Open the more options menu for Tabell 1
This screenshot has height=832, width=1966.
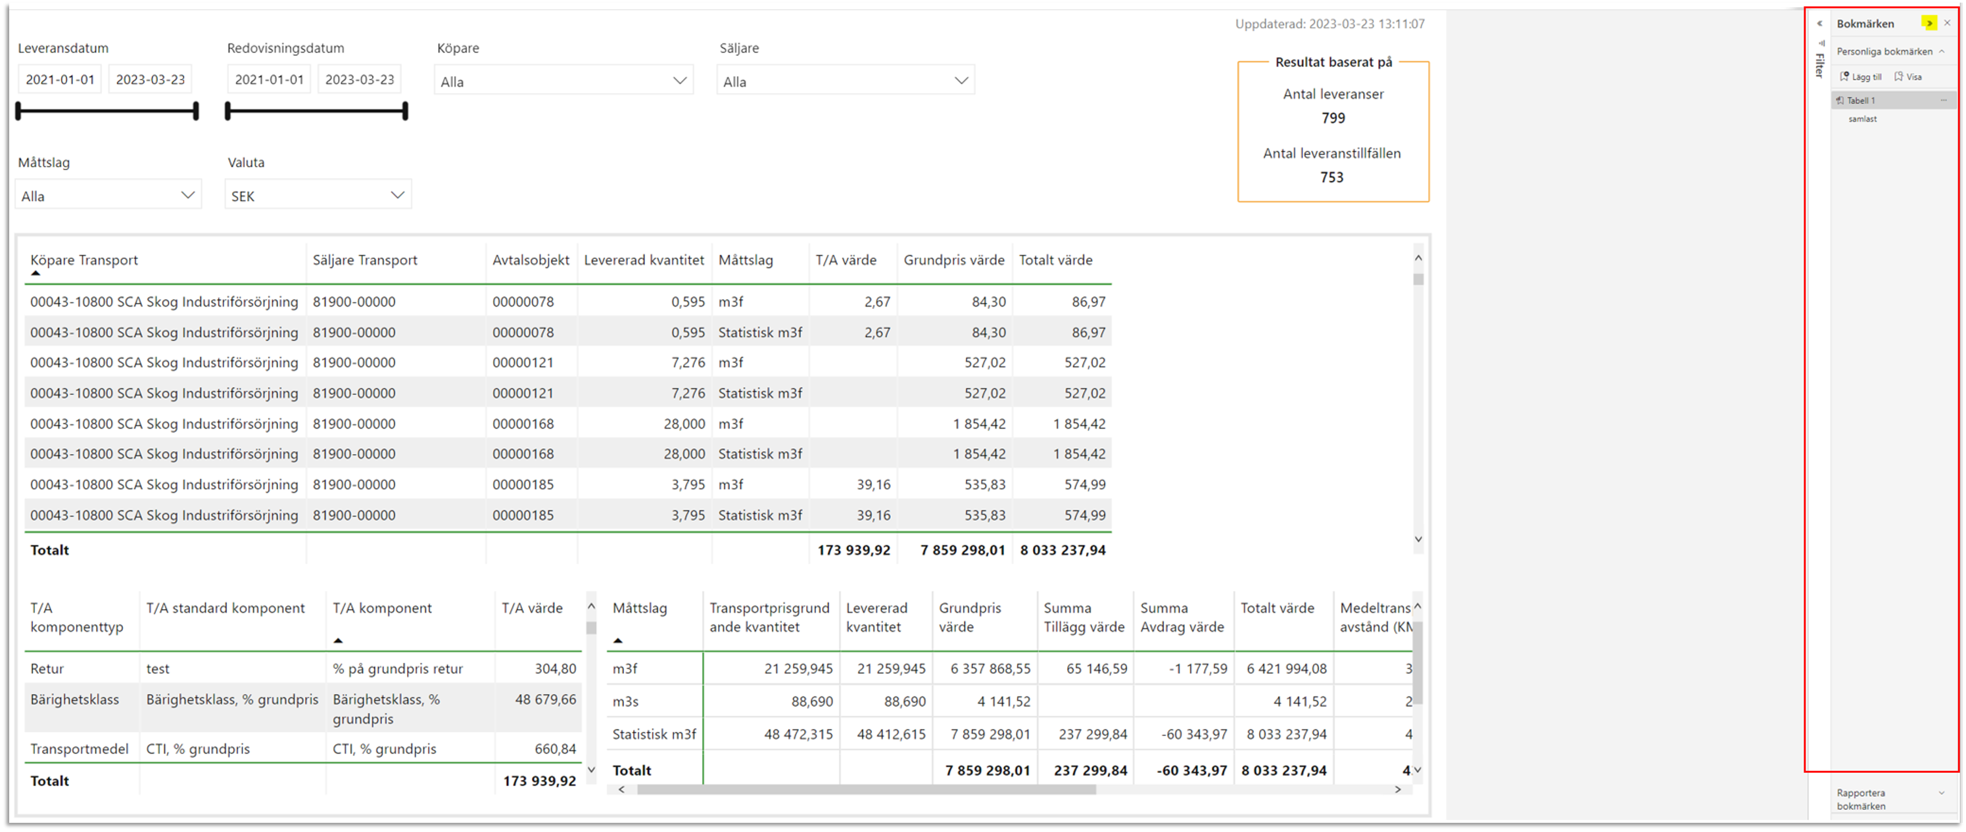point(1943,101)
